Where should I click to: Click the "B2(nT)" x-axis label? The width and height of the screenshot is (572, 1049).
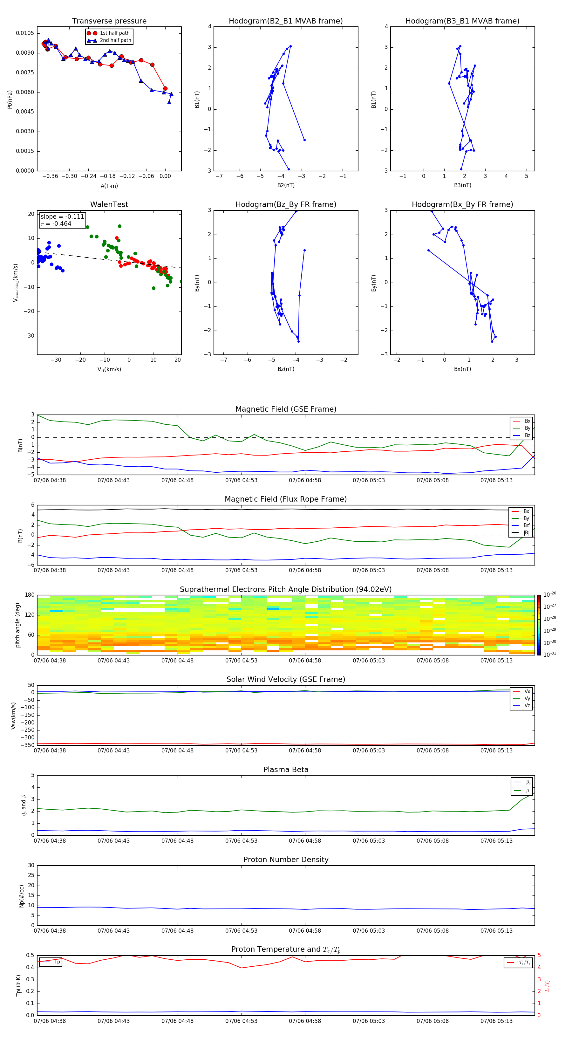tap(286, 185)
